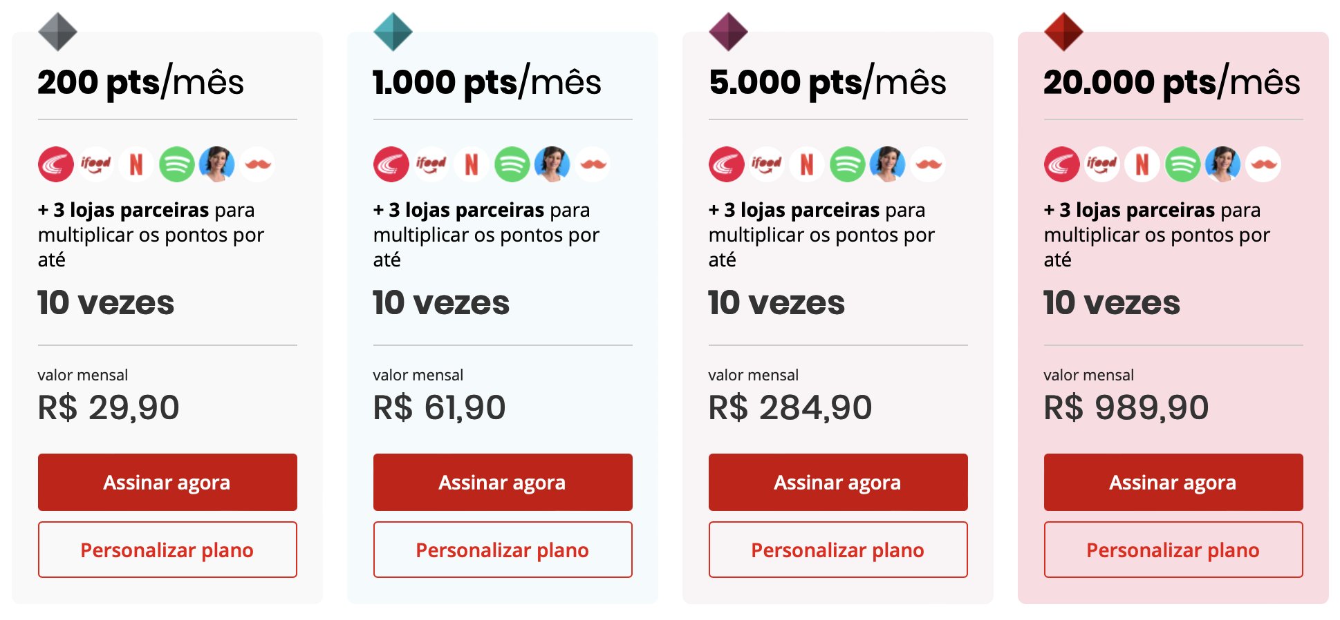Screen dimensions: 1340x620
Task: Click the Spotify icon in the 5.000 pts plan
Action: [x=847, y=164]
